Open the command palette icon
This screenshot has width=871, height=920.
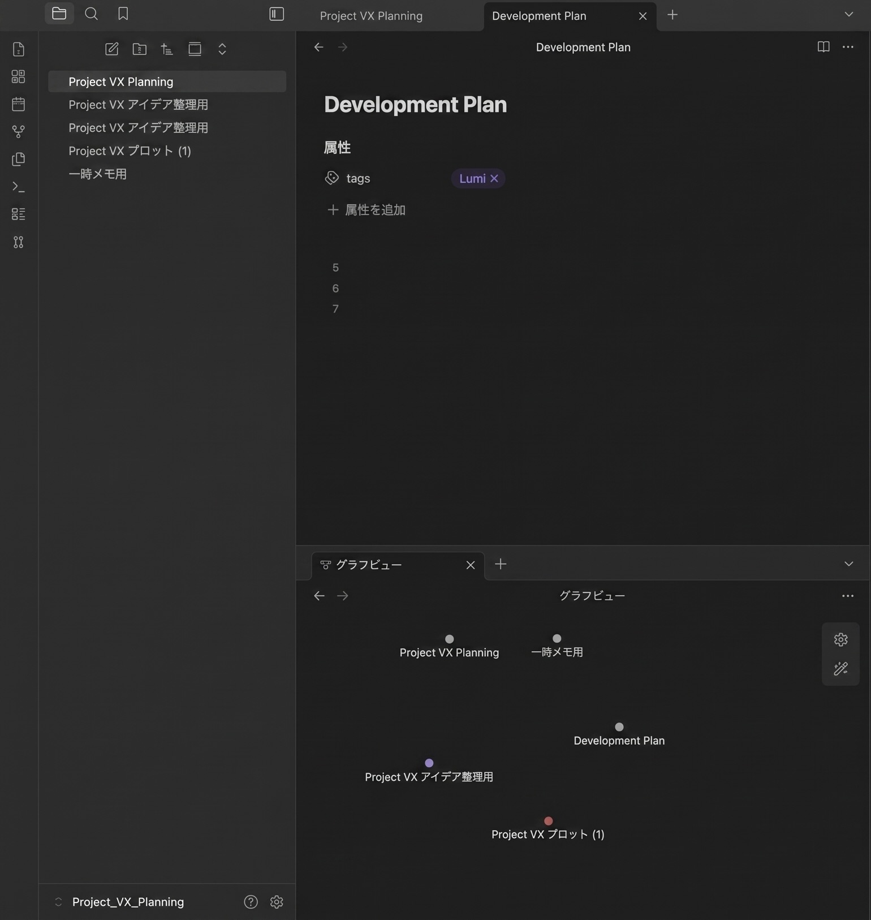click(19, 186)
